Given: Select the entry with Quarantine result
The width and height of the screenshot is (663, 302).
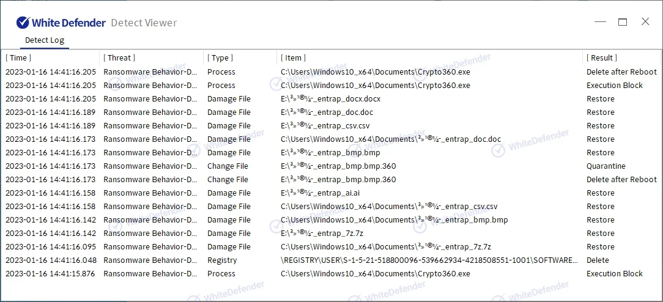Looking at the screenshot, I should click(606, 166).
